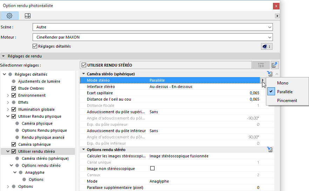Click the CineRender info button
The width and height of the screenshot is (309, 191).
[267, 47]
